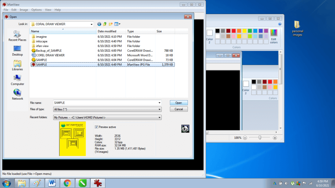Sort by Type column header
335x188 pixels.
[140, 31]
